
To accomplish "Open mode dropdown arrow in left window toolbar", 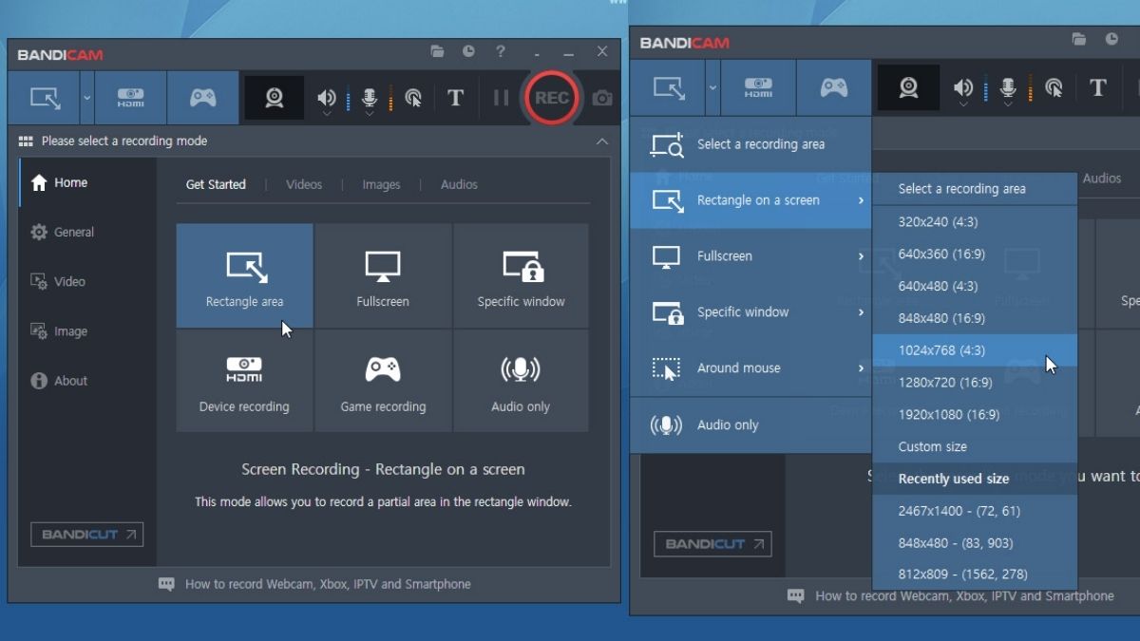I will pos(87,98).
